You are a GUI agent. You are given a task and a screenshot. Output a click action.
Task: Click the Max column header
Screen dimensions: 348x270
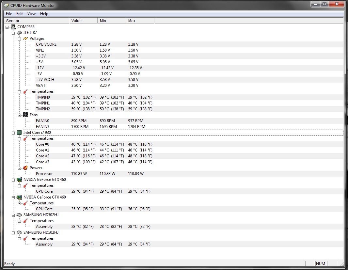[140, 21]
